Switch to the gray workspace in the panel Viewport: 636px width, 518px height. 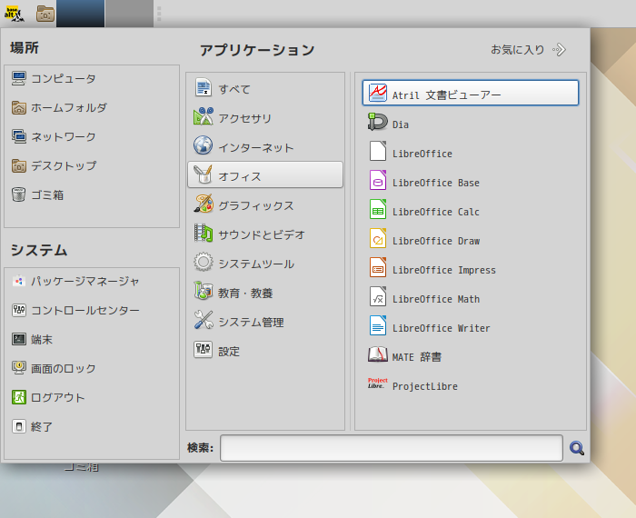coord(129,14)
